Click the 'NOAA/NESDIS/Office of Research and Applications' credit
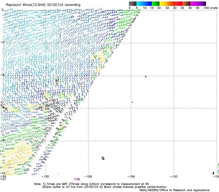219x192 pixels. (174, 190)
